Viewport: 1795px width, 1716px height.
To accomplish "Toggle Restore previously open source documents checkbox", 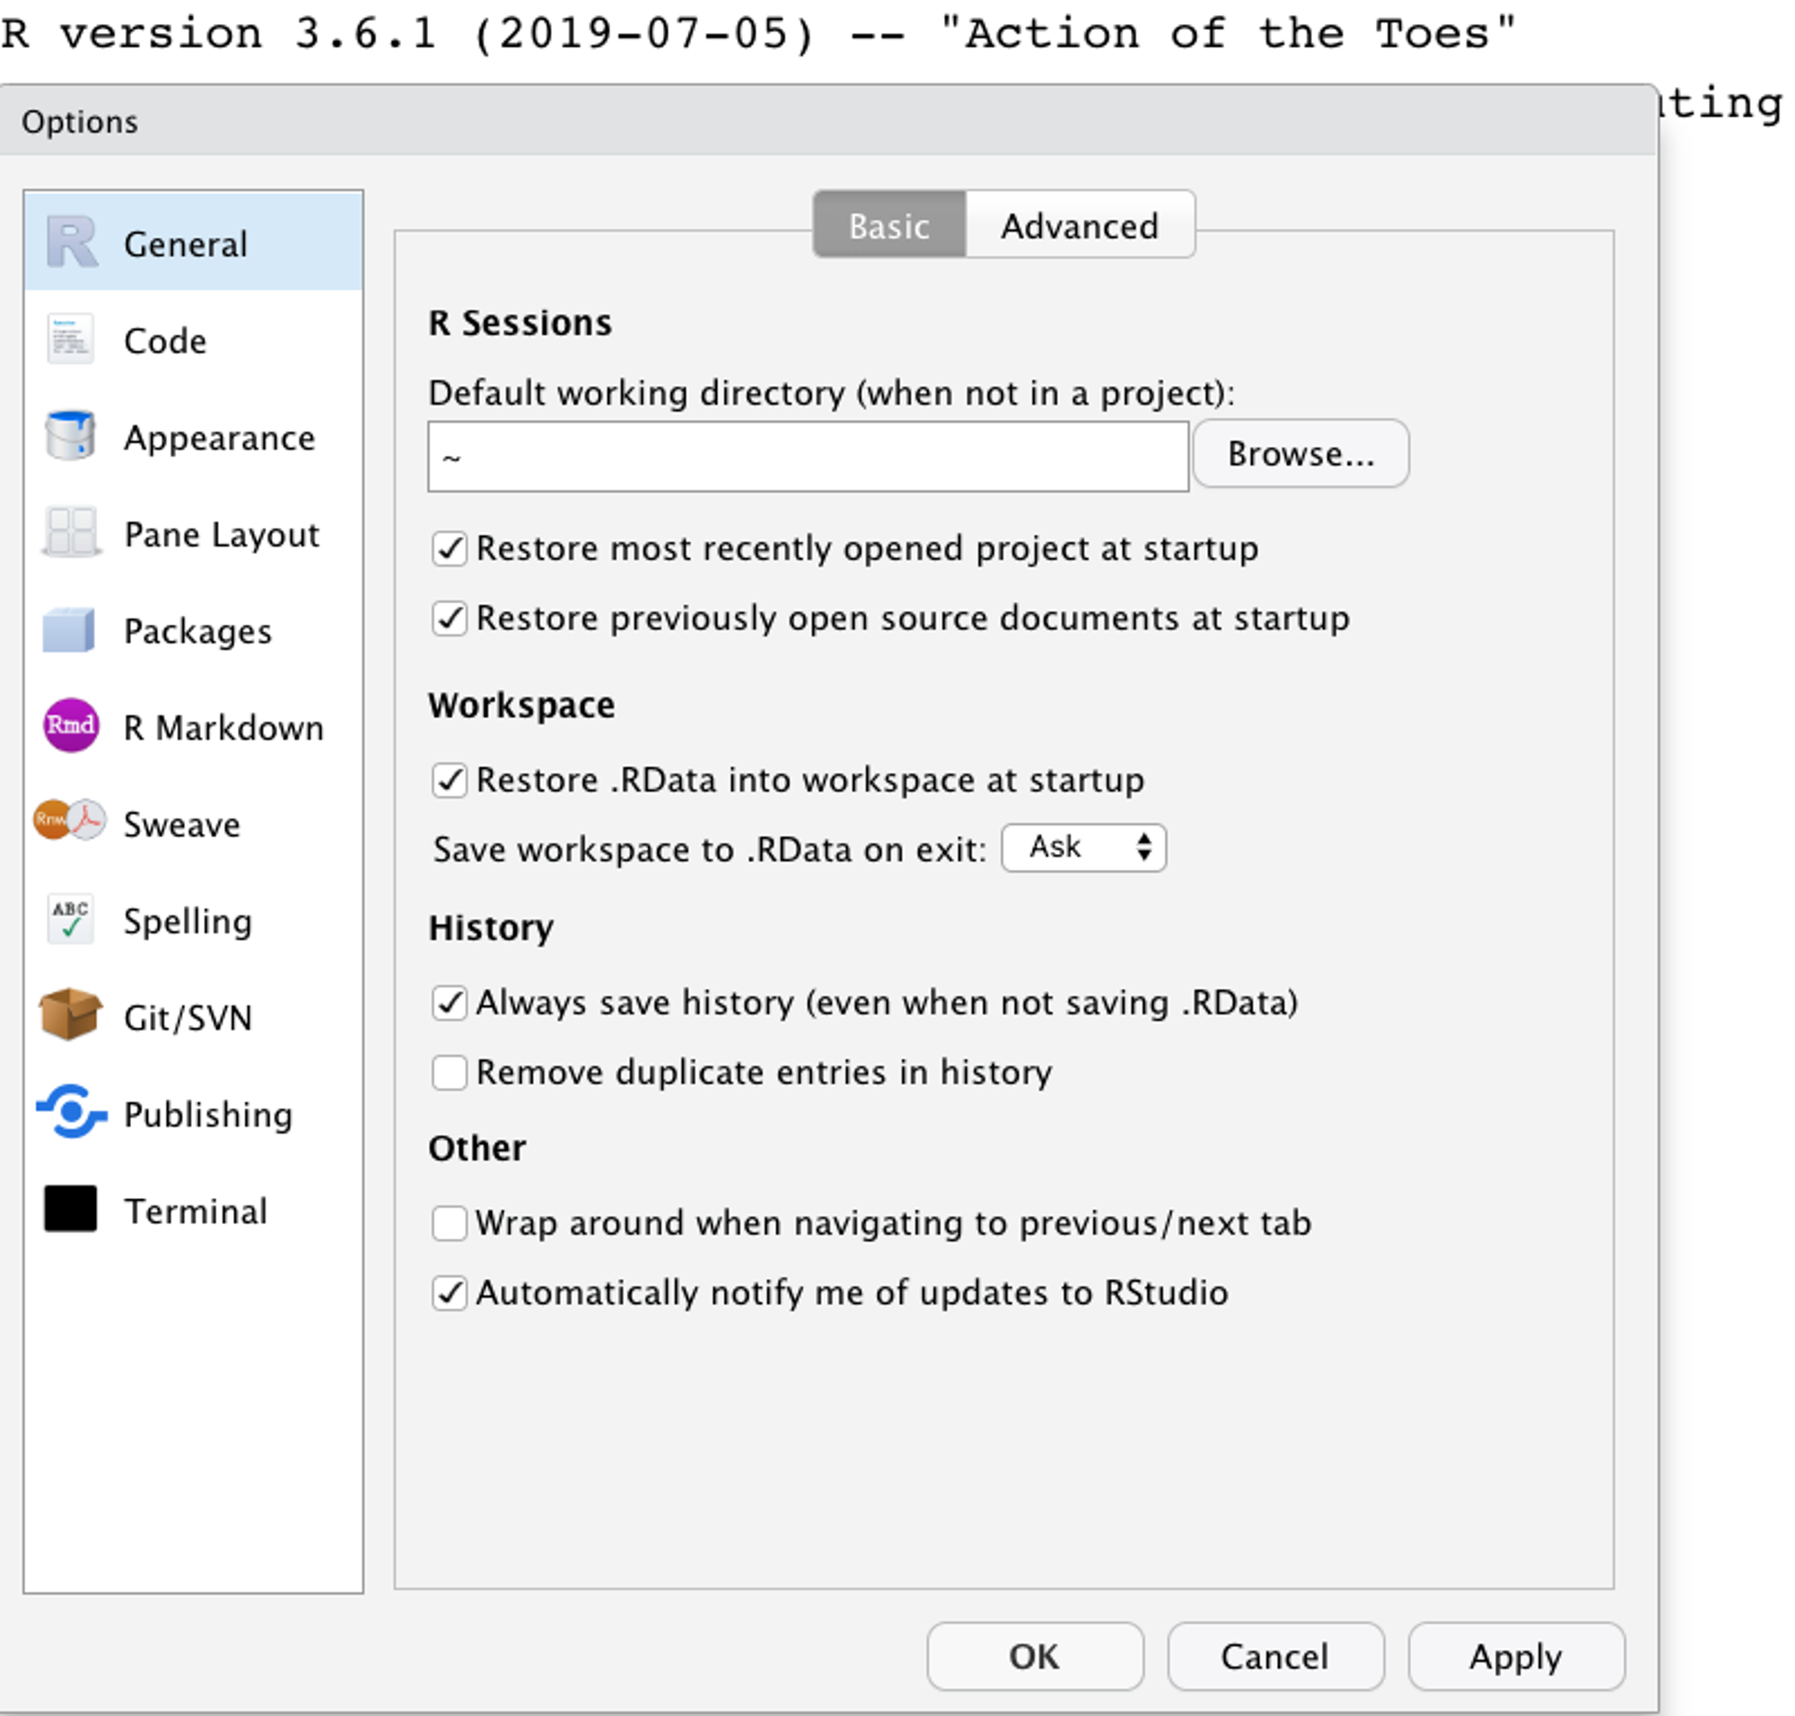I will 450,618.
